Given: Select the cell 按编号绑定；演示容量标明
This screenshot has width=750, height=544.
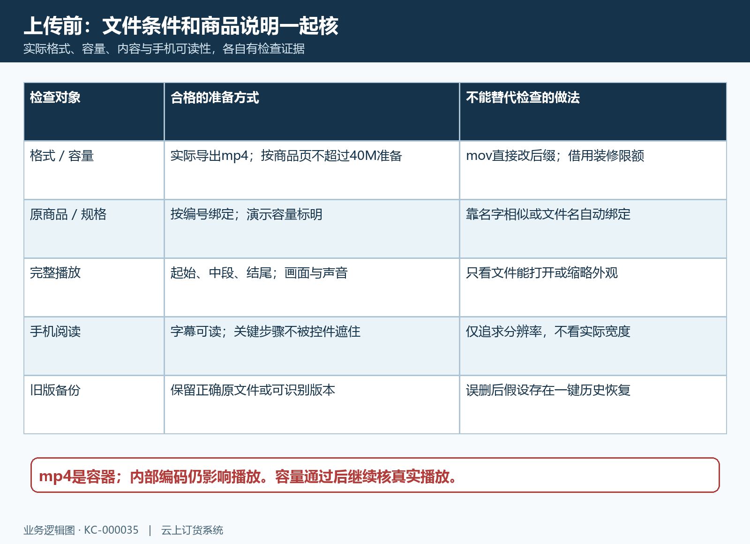Looking at the screenshot, I should pyautogui.click(x=312, y=229).
